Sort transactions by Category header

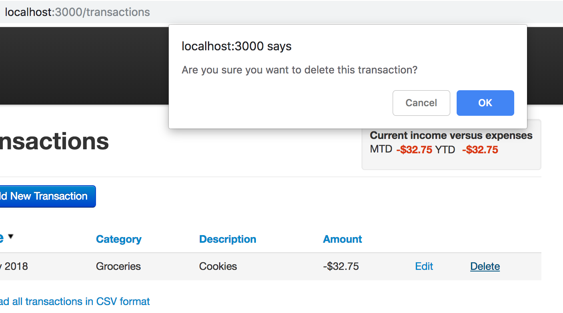(x=119, y=239)
